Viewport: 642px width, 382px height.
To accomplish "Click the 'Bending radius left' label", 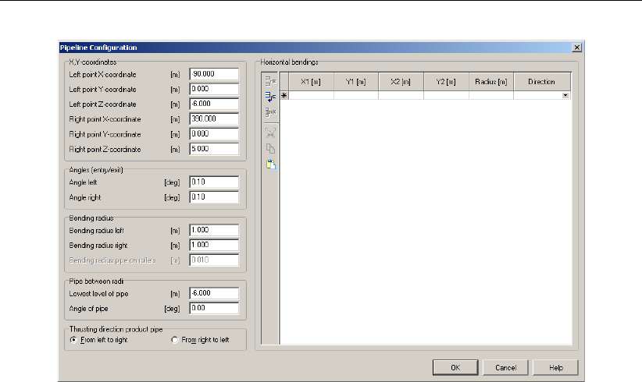I will (96, 231).
